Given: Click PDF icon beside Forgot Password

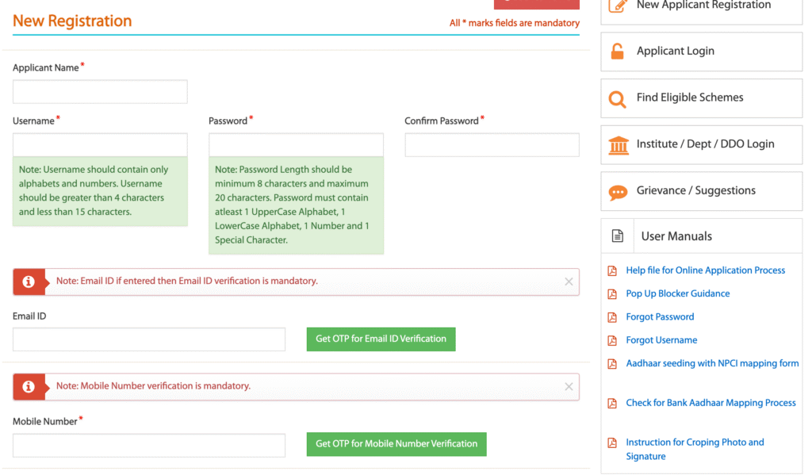Looking at the screenshot, I should point(611,317).
